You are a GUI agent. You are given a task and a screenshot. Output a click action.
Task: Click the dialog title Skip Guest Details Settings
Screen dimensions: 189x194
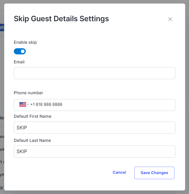tap(61, 19)
